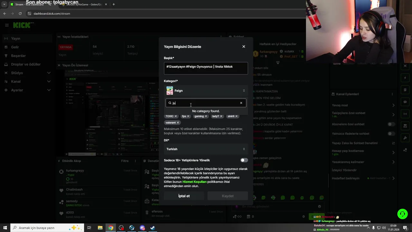
Task: Click İzleyici Yönlendir option
Action: 344,170
